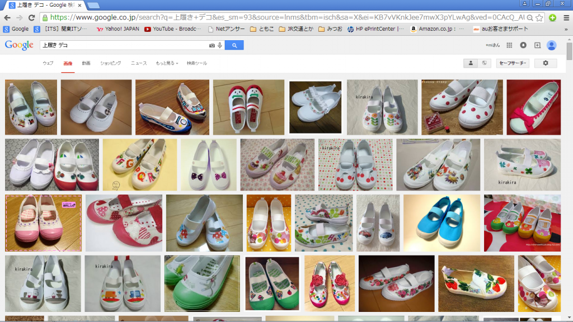Open the pink bow shoe thumbnail
This screenshot has width=573, height=322.
(533, 107)
